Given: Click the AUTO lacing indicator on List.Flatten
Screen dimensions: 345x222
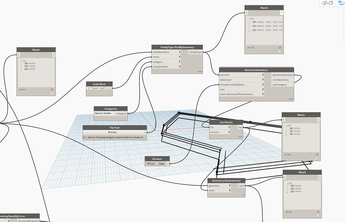Looking at the screenshot, I should pyautogui.click(x=240, y=137).
